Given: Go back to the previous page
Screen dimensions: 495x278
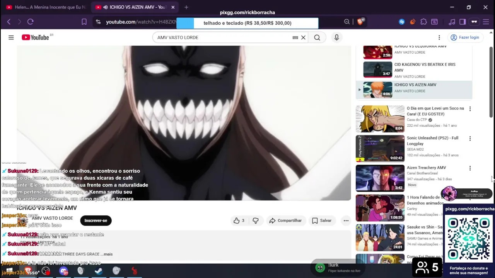Looking at the screenshot, I should click(9, 22).
